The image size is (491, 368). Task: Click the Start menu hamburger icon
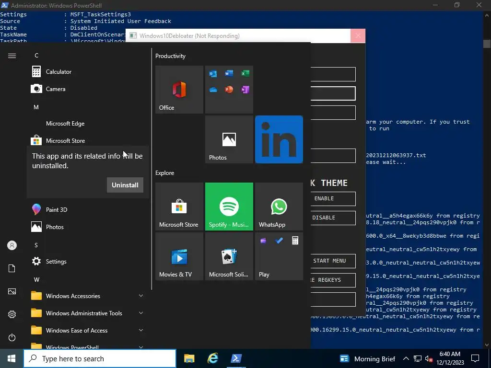[12, 56]
